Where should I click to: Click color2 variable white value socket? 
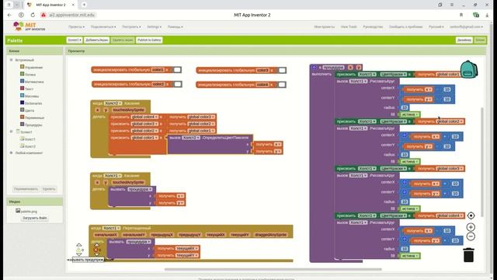click(x=178, y=84)
